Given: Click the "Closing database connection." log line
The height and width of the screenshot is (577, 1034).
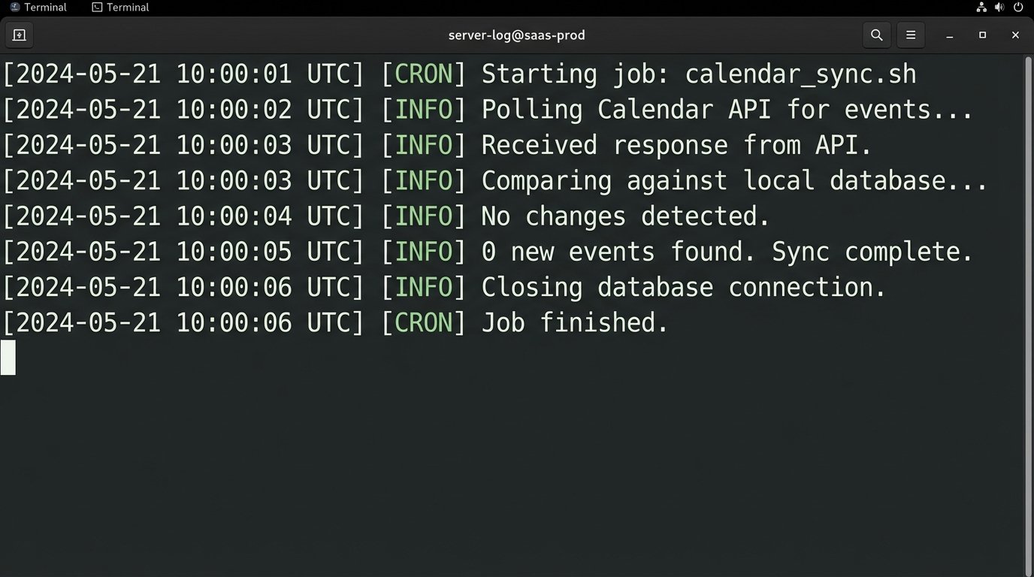Looking at the screenshot, I should (684, 287).
